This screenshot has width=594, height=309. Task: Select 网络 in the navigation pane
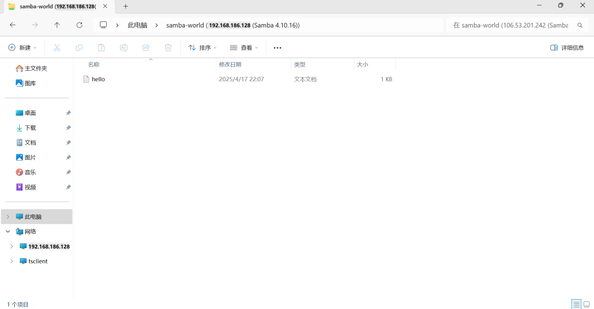30,232
